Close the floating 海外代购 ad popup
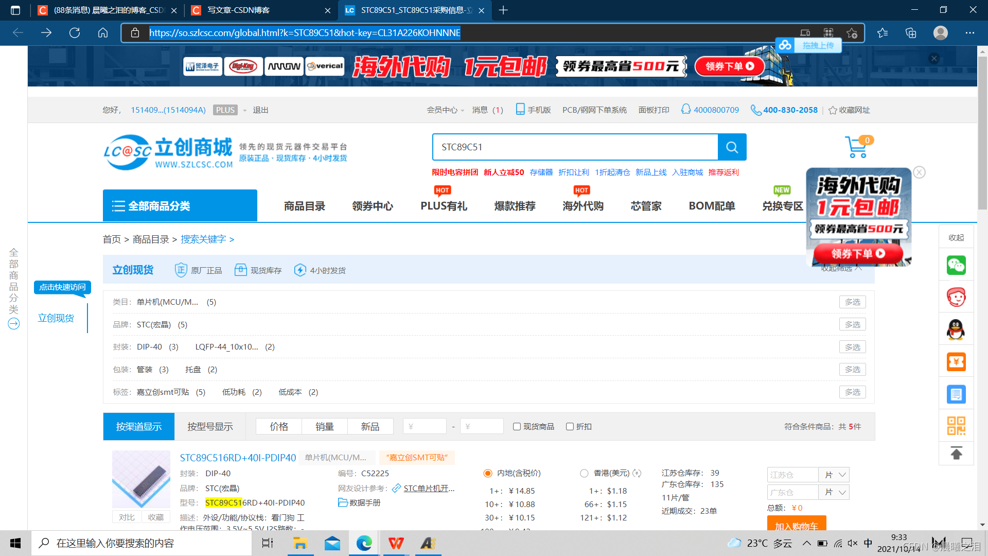988x556 pixels. tap(919, 172)
